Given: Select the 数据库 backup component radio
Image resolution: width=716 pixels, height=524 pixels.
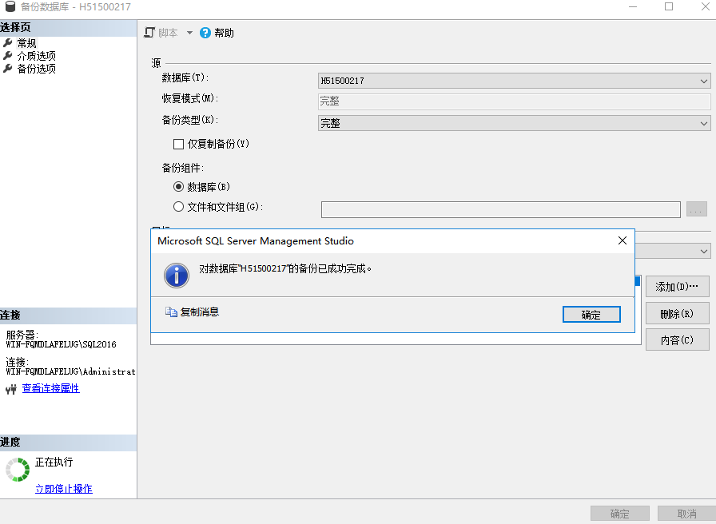Looking at the screenshot, I should pos(179,187).
